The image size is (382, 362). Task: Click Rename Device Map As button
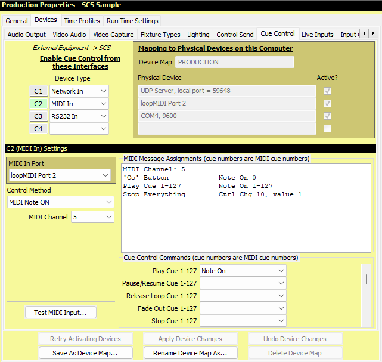tap(190, 353)
